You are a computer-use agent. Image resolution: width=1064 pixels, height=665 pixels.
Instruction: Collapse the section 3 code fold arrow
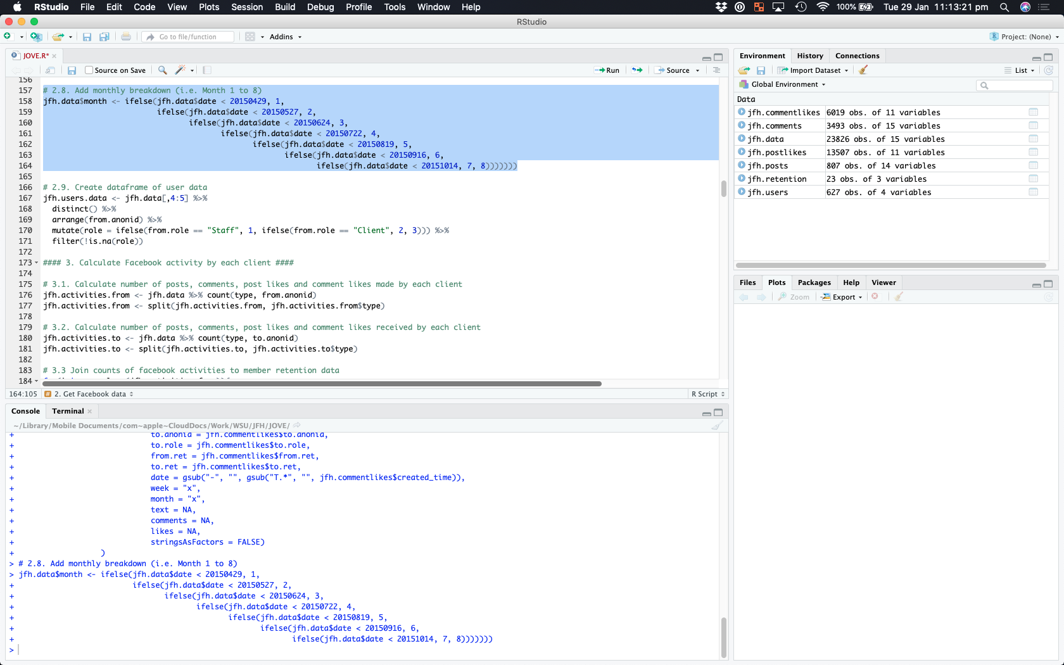36,263
